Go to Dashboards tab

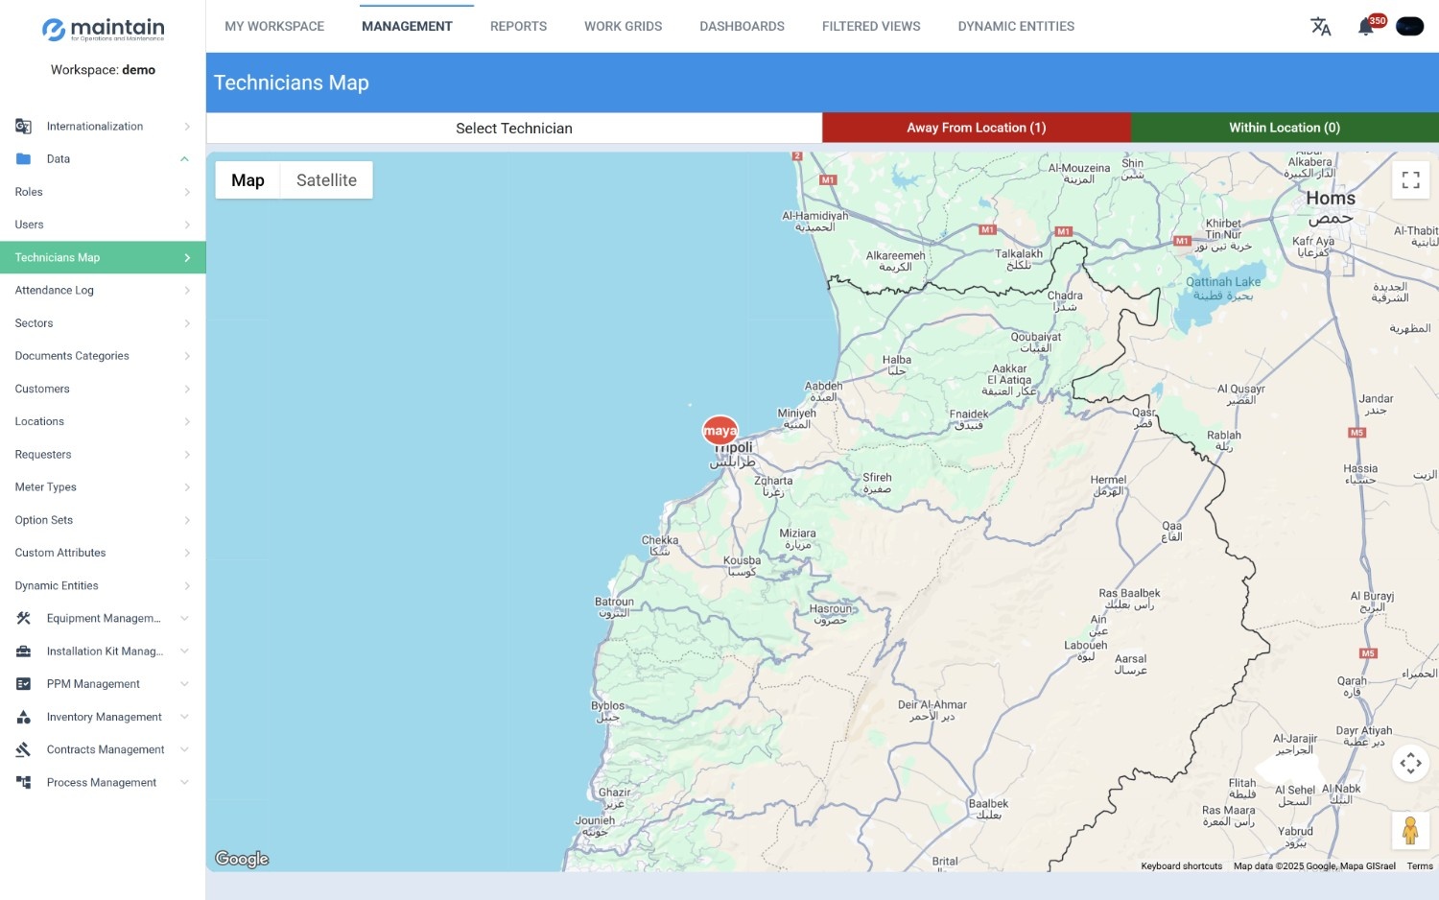tap(742, 27)
